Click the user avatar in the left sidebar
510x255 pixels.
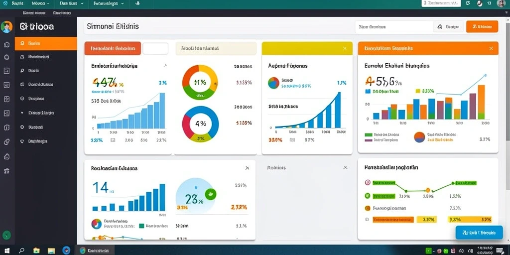point(6,27)
